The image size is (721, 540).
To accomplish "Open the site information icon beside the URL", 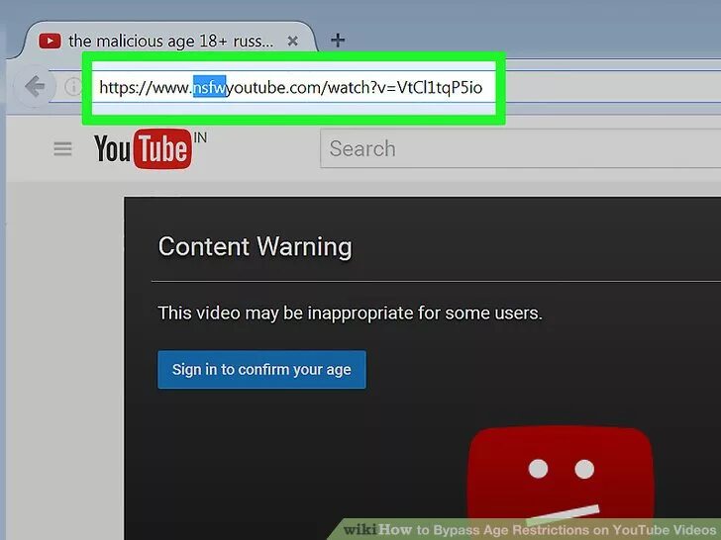I will click(x=73, y=86).
